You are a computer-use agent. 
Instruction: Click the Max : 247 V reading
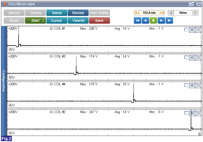pyautogui.click(x=89, y=112)
